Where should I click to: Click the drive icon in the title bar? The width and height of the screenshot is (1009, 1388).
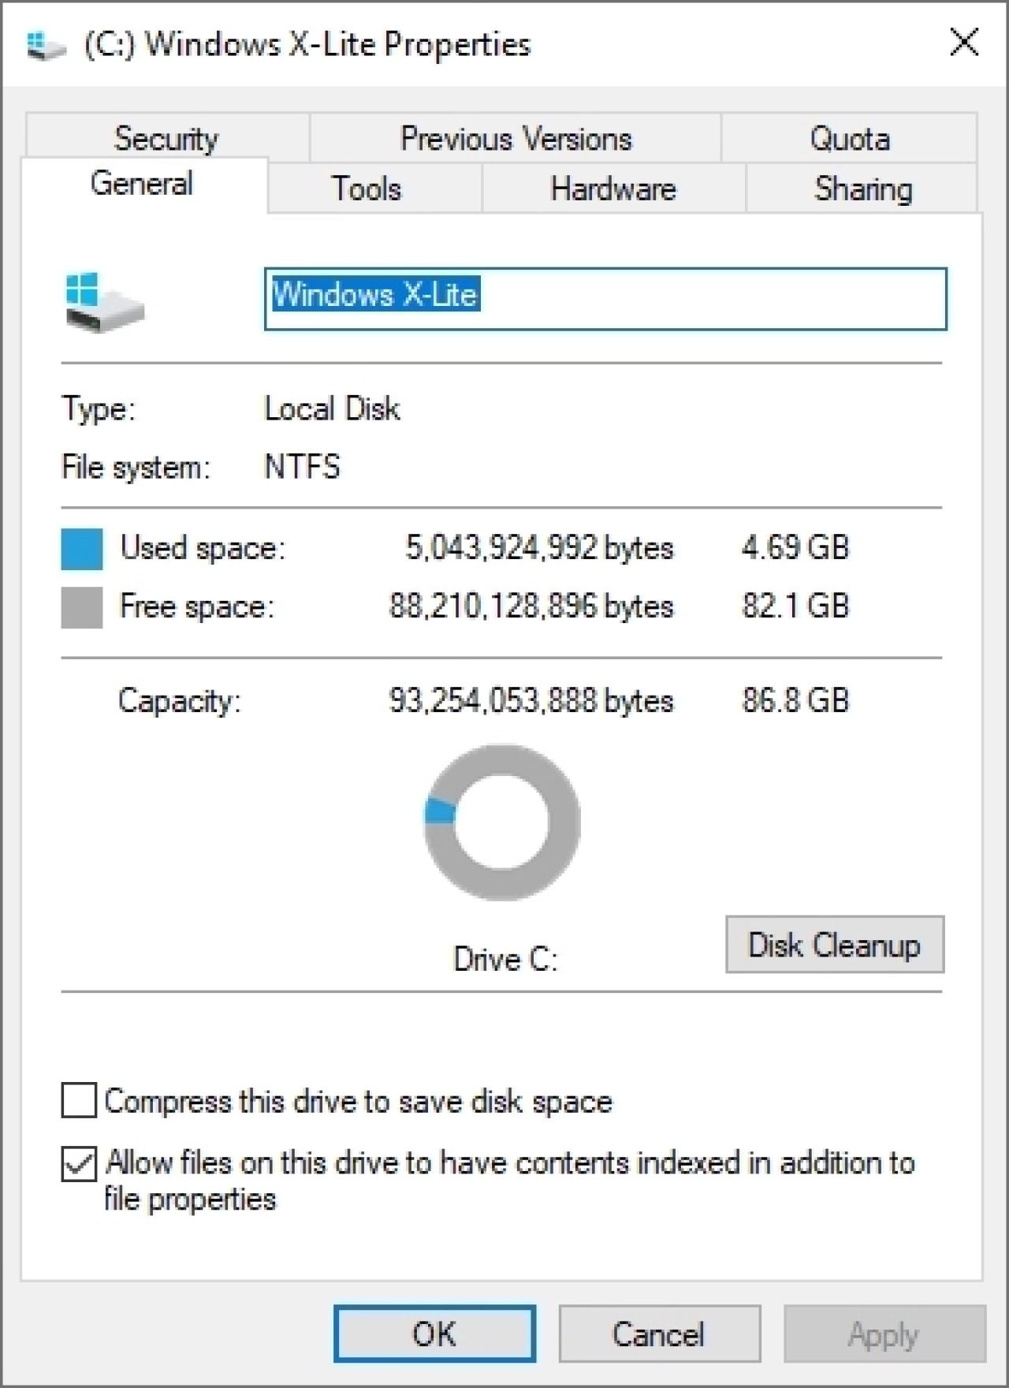[x=45, y=44]
